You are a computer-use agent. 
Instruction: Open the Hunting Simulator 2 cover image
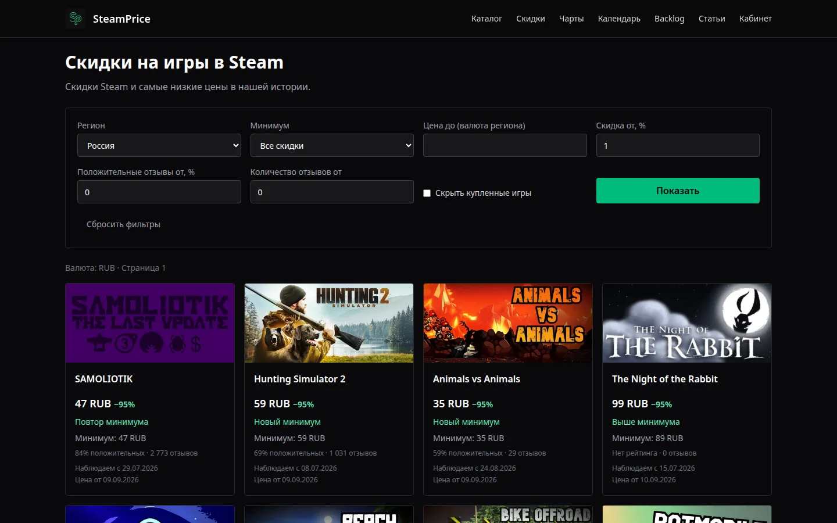329,323
